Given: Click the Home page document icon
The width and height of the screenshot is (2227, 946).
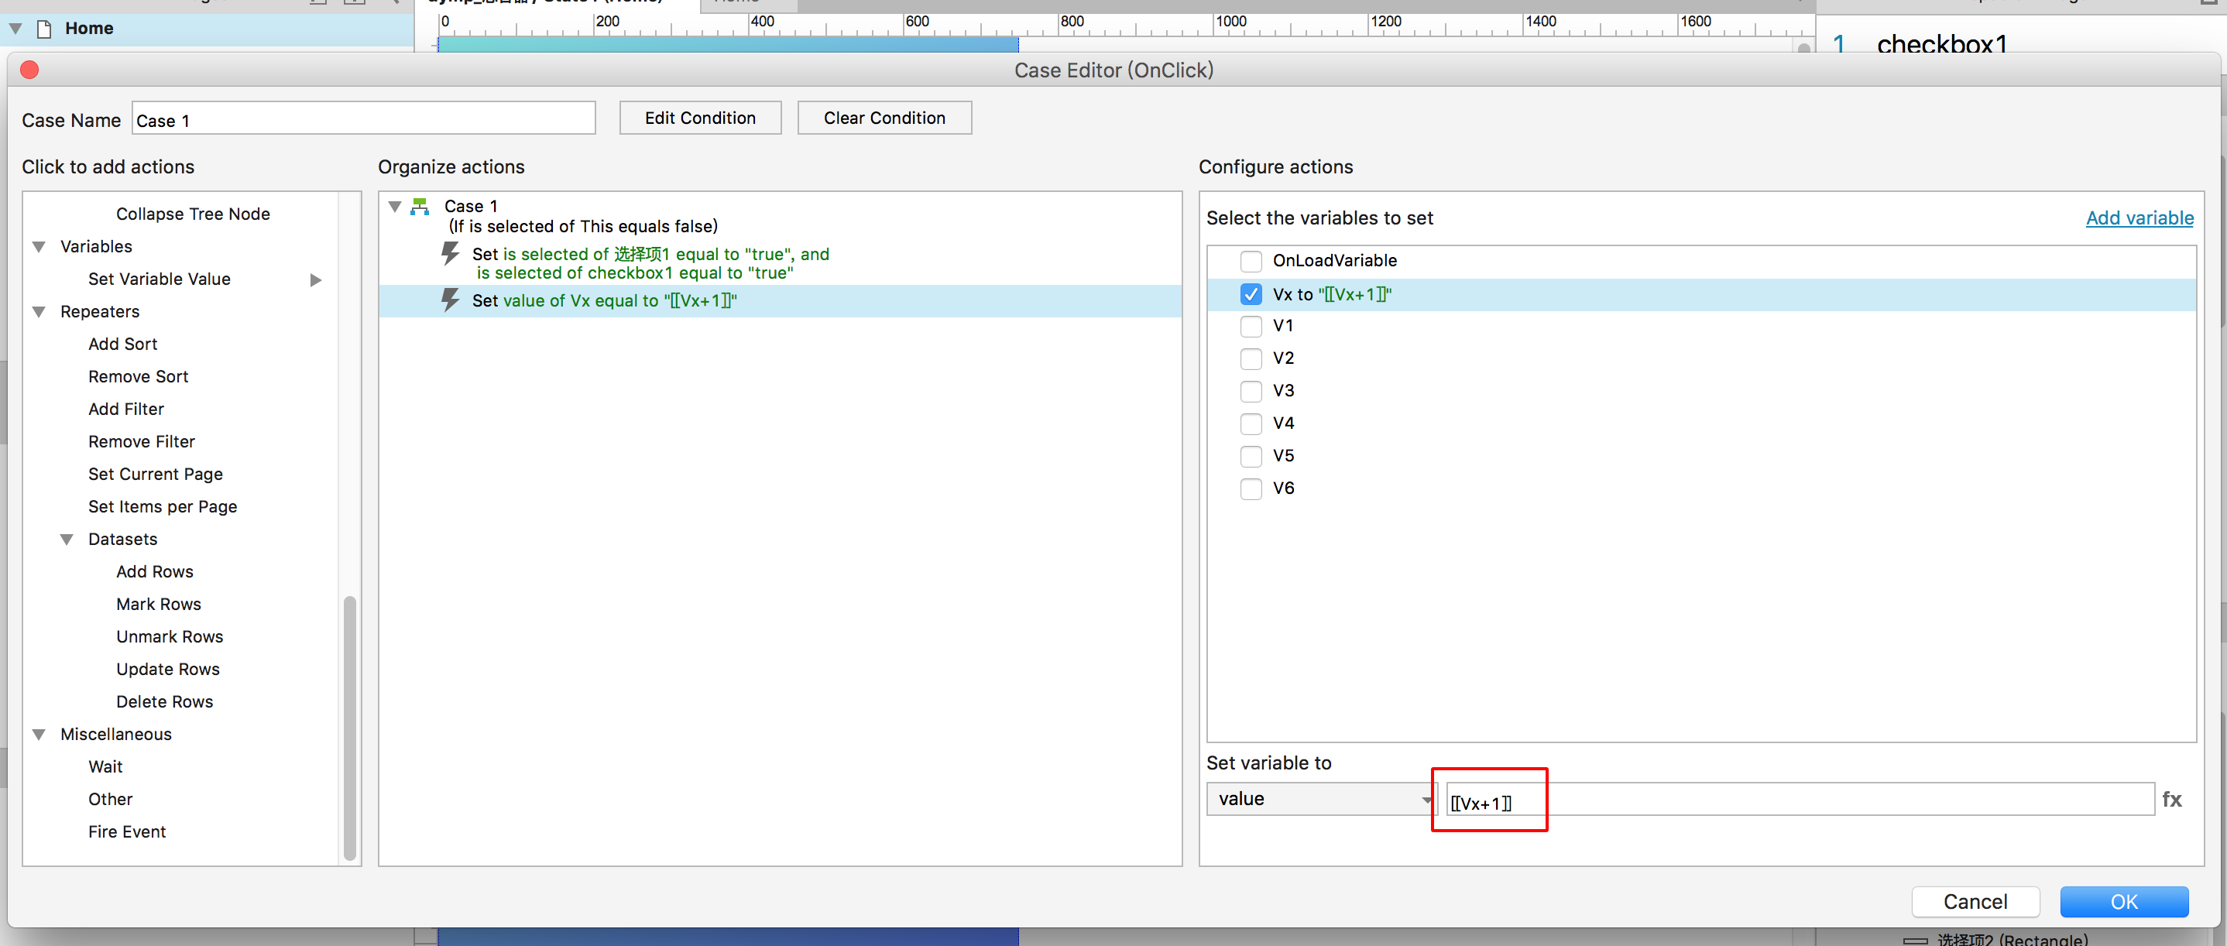Looking at the screenshot, I should [x=44, y=29].
